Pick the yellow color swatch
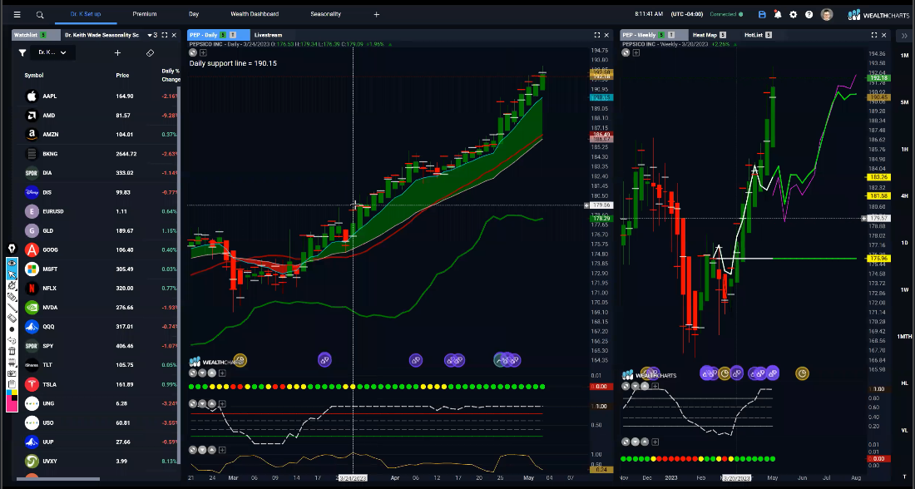Viewport: 915px width, 489px height. pos(15,394)
